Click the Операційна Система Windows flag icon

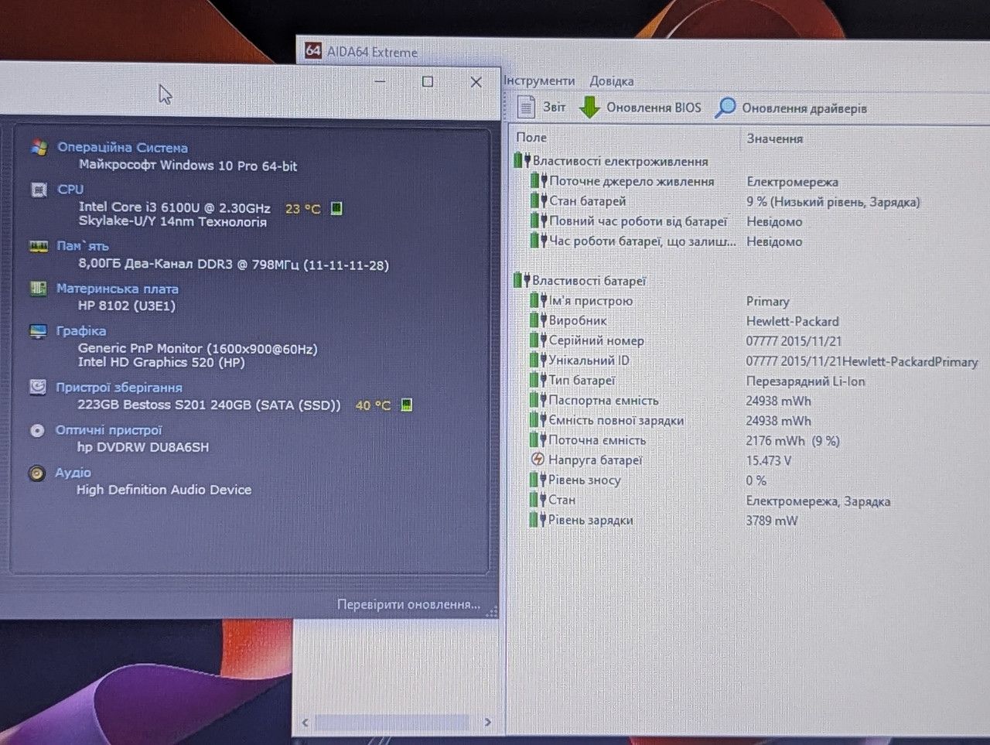(x=39, y=147)
